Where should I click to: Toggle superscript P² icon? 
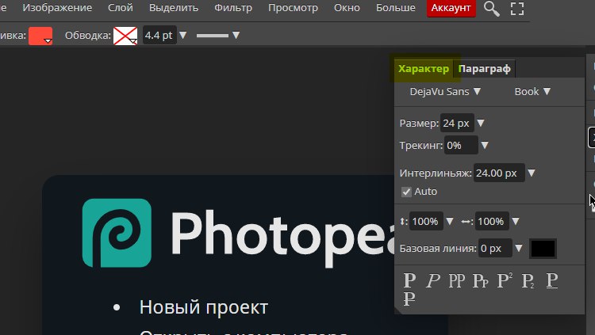(x=505, y=281)
